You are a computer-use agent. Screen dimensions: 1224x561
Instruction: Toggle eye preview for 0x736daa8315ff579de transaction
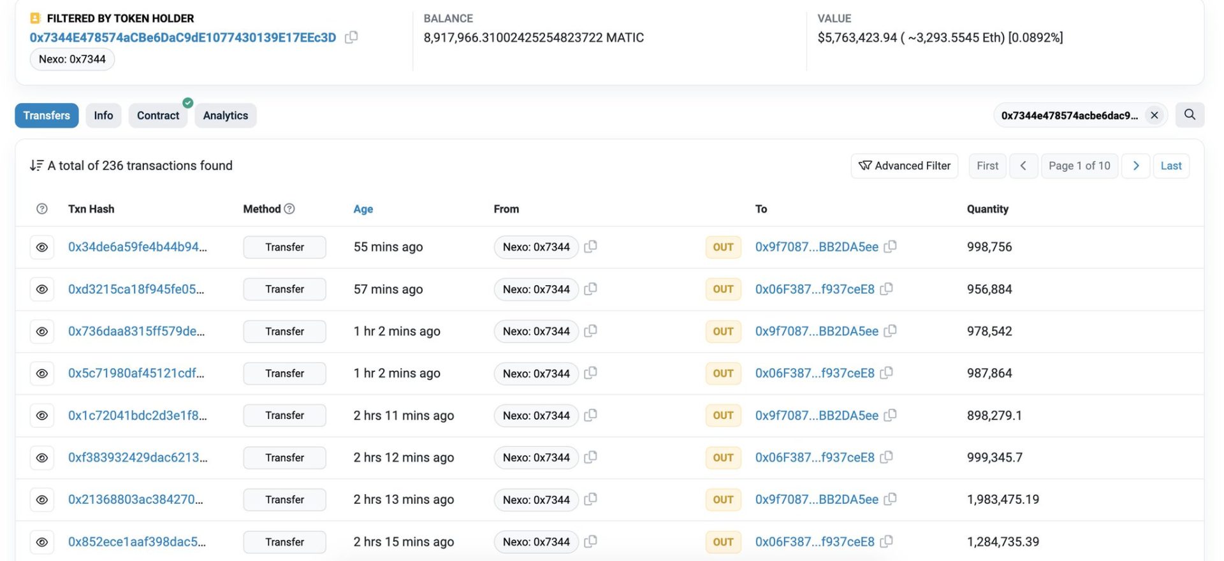[x=42, y=331]
